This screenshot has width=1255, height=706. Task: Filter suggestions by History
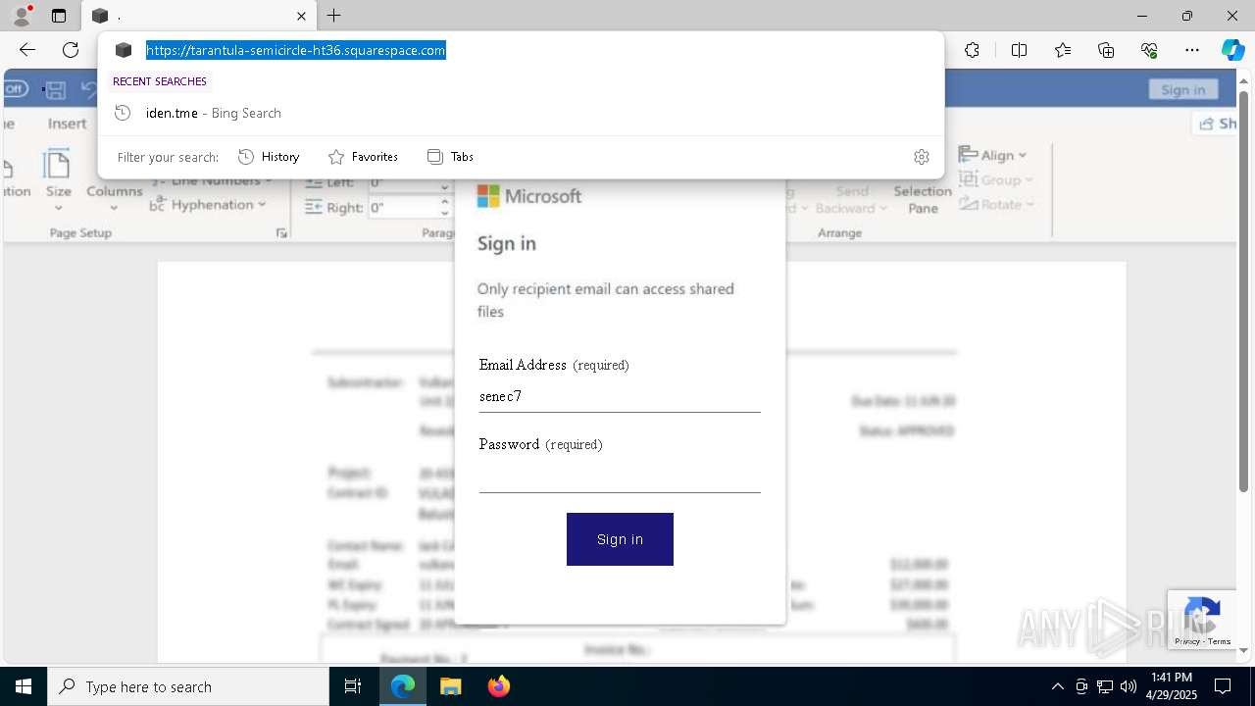click(x=269, y=157)
